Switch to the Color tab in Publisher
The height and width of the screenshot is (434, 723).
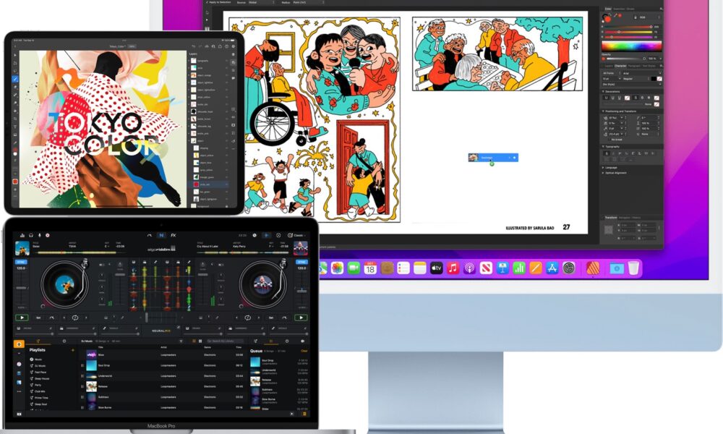coord(608,9)
